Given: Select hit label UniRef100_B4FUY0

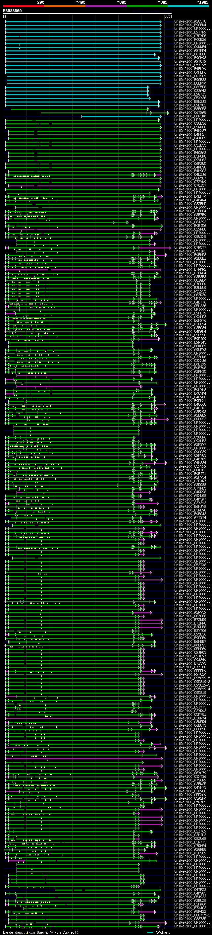Looking at the screenshot, I should 190,69.
